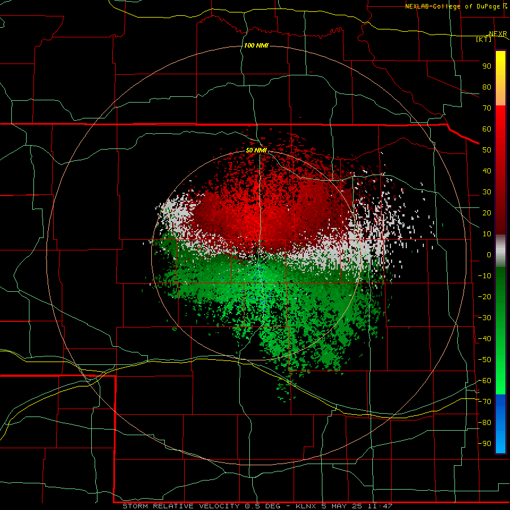Click the "40" value on velocity scale
This screenshot has height=510, width=510.
pyautogui.click(x=487, y=171)
